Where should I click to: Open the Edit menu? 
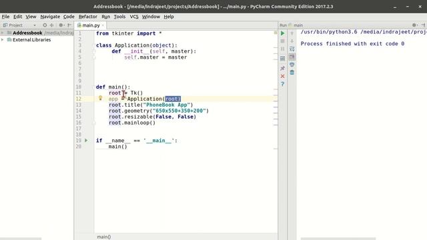[18, 17]
